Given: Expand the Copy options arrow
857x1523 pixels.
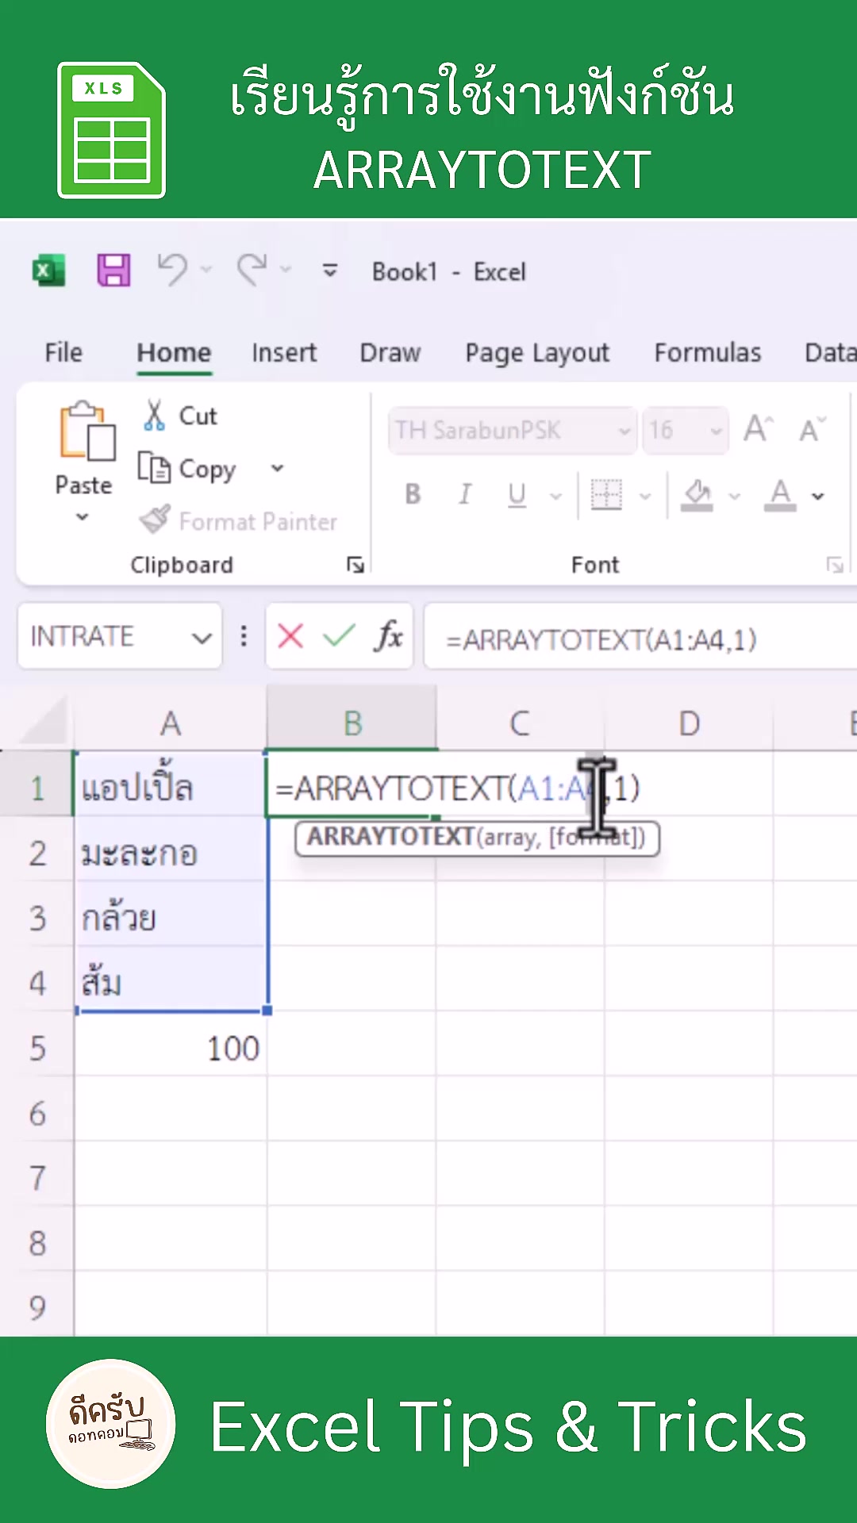Looking at the screenshot, I should (x=277, y=468).
